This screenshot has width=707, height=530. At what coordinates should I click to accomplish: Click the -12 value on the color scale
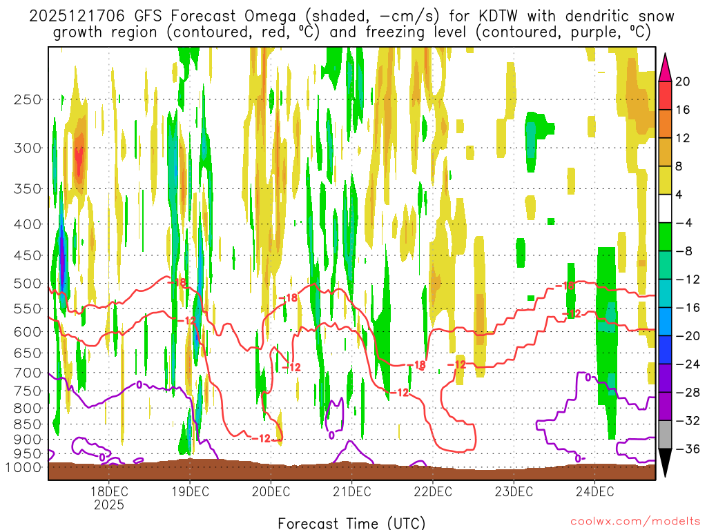(x=688, y=279)
